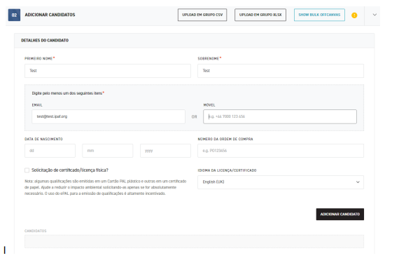The image size is (399, 258).
Task: Click Upload em Grupo CSV button
Action: (x=202, y=15)
